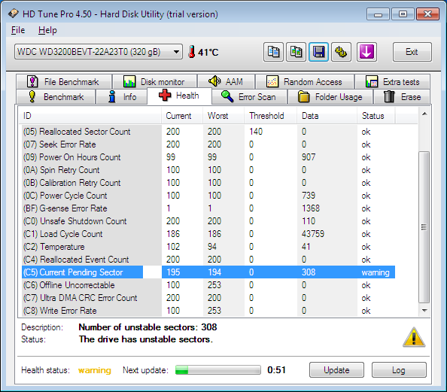
Task: Select the Current Pending Sector row
Action: 208,272
